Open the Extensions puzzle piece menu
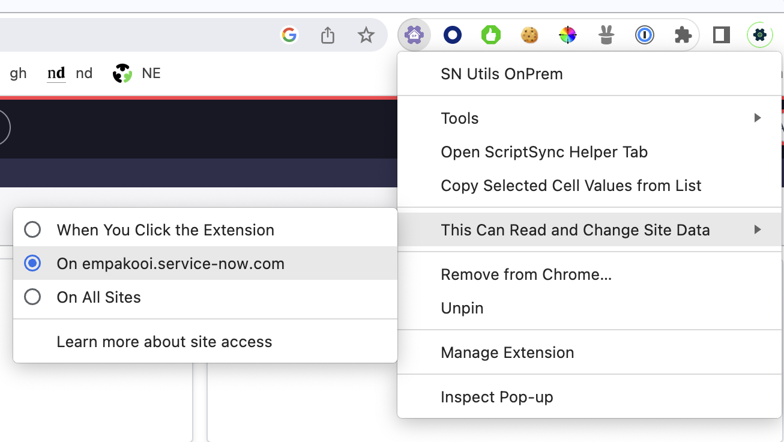This screenshot has height=442, width=784. tap(683, 35)
